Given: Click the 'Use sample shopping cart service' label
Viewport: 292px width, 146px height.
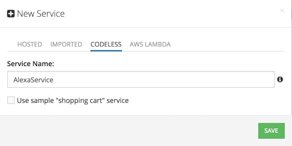Looking at the screenshot, I should (73, 100).
